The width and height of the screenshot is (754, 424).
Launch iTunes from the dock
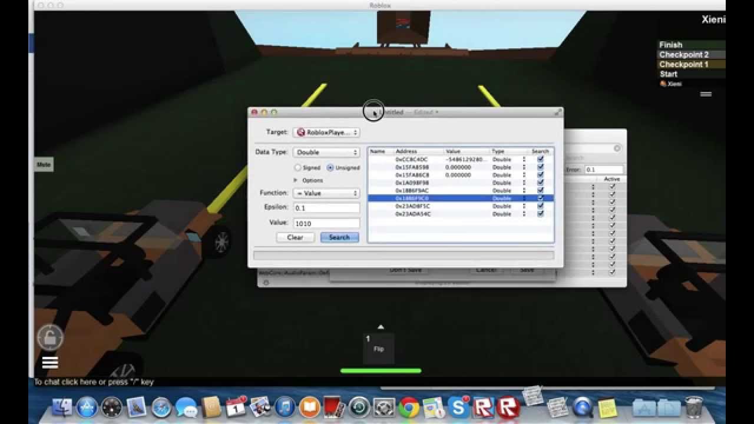pos(285,408)
